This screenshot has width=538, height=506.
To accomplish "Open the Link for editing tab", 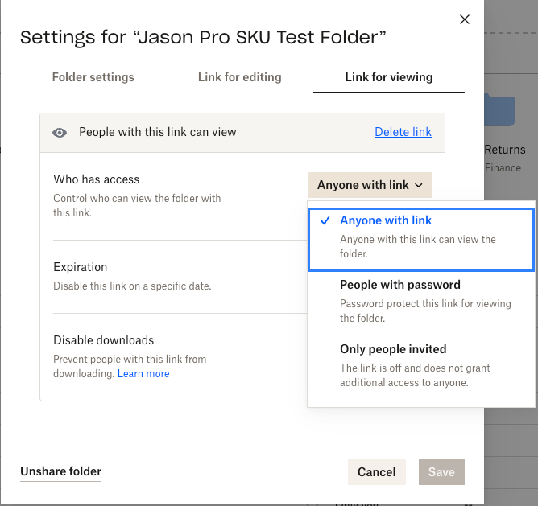I will (240, 77).
